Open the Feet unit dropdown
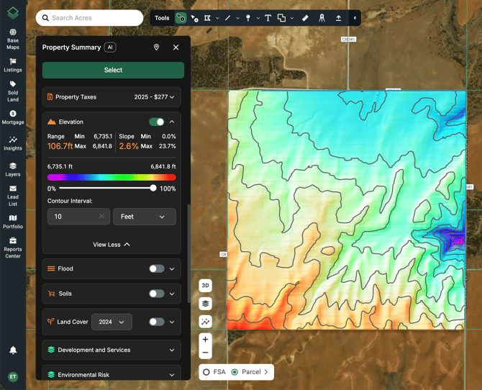The height and width of the screenshot is (390, 482). (144, 217)
